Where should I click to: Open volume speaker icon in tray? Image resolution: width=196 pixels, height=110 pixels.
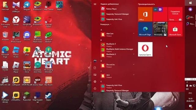tap(187, 89)
